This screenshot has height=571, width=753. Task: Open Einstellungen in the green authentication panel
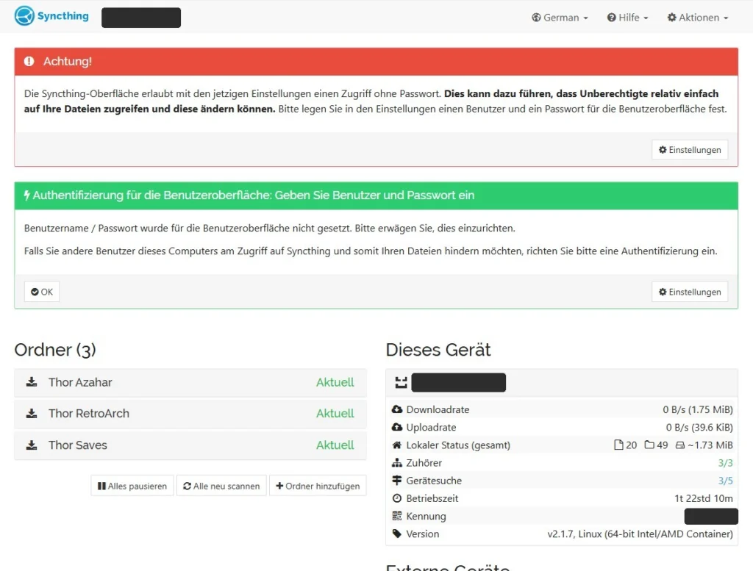pos(690,292)
